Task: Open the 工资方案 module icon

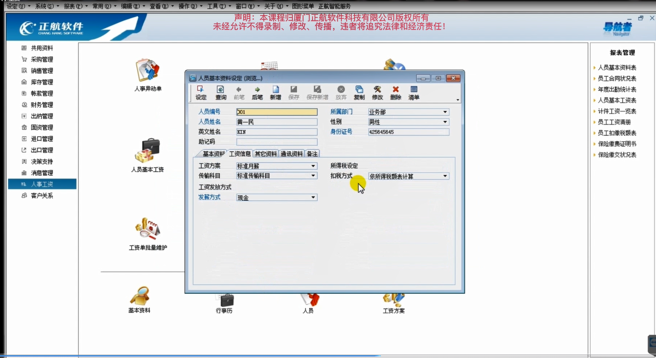Action: 393,304
